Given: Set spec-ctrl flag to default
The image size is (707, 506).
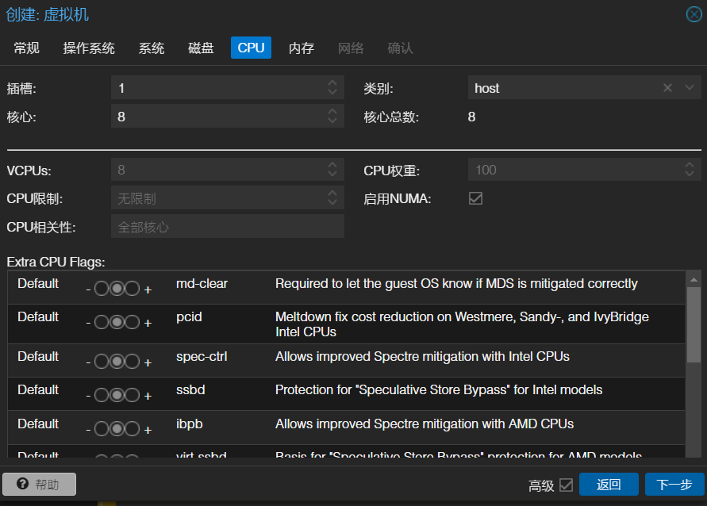Looking at the screenshot, I should [117, 362].
